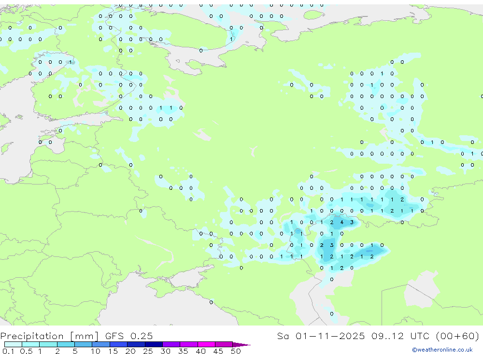Click legend swatch between 20 and 25

click(136, 344)
